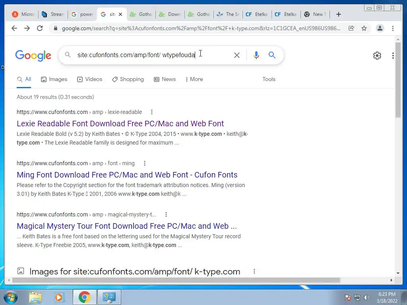
Task: Select the All results filter
Action: pos(24,79)
